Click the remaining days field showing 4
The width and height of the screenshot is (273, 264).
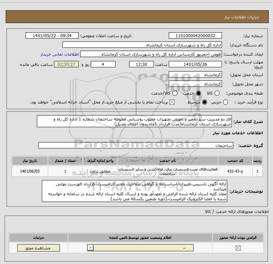pyautogui.click(x=103, y=64)
